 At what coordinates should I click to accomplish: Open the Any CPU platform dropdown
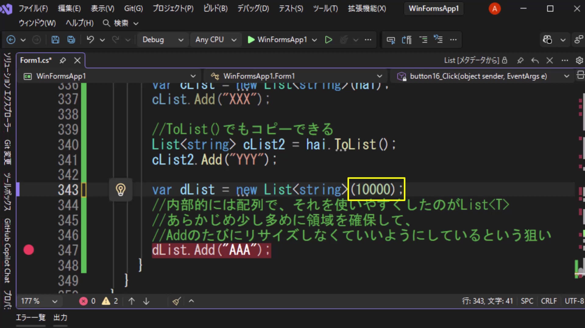216,40
